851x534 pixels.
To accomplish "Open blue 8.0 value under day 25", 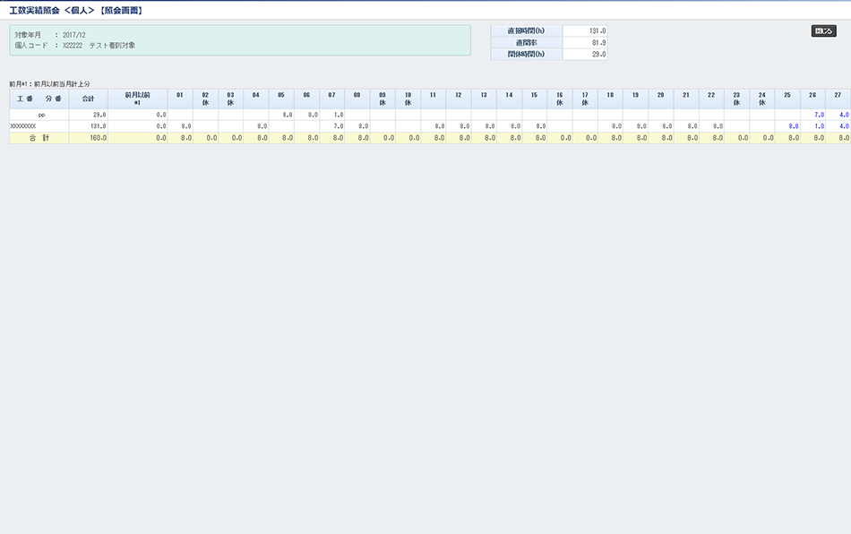I will [x=794, y=126].
